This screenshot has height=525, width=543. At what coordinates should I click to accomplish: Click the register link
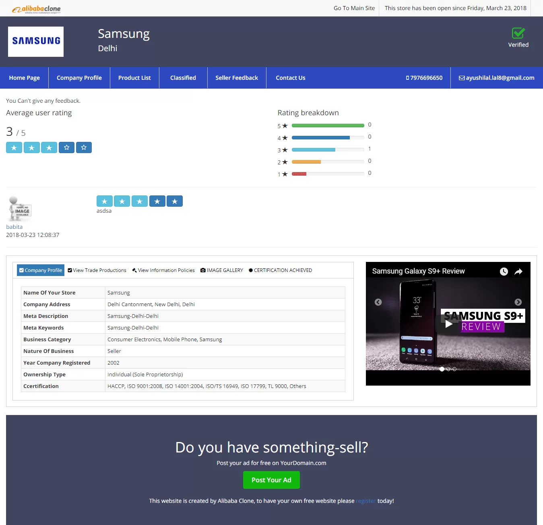[366, 501]
